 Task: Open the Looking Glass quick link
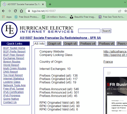coord(12,82)
